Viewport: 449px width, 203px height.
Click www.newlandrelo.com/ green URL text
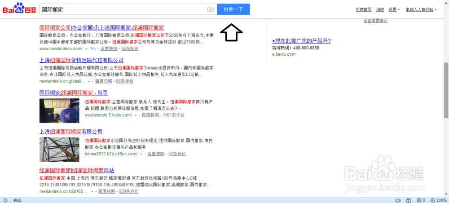61,49
